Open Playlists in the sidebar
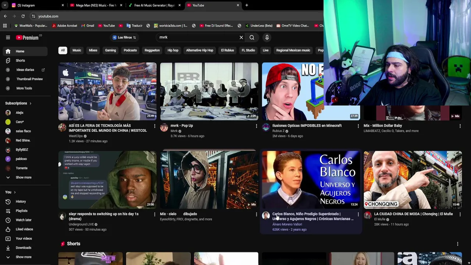This screenshot has height=265, width=471. click(25, 211)
